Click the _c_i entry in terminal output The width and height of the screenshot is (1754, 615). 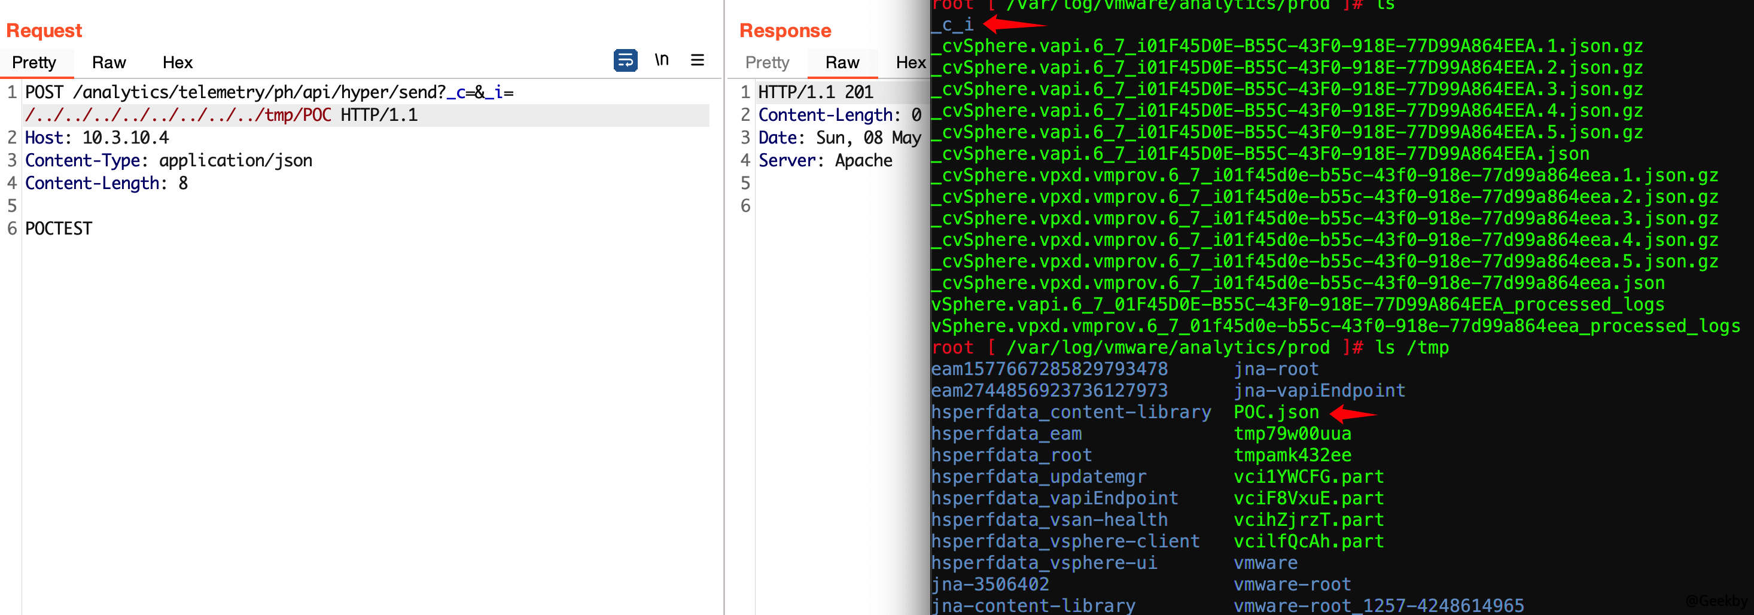point(952,25)
